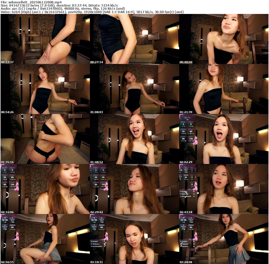Open the thumbnail timestamped 00:40:50
The height and width of the screenshot is (264, 269).
coord(224,39)
